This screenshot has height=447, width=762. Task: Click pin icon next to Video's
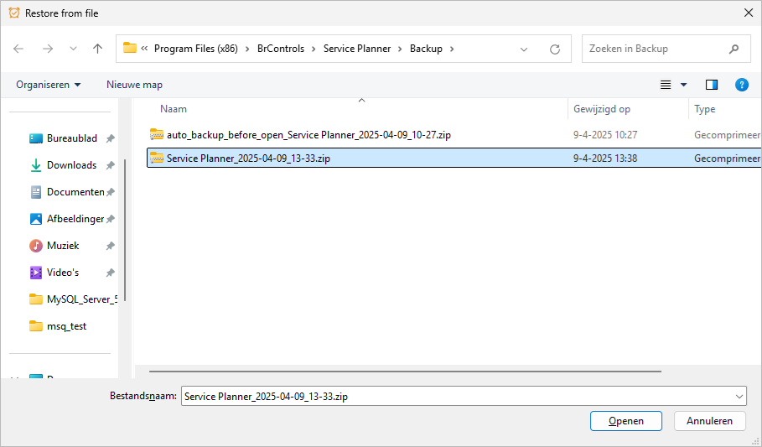coord(111,273)
